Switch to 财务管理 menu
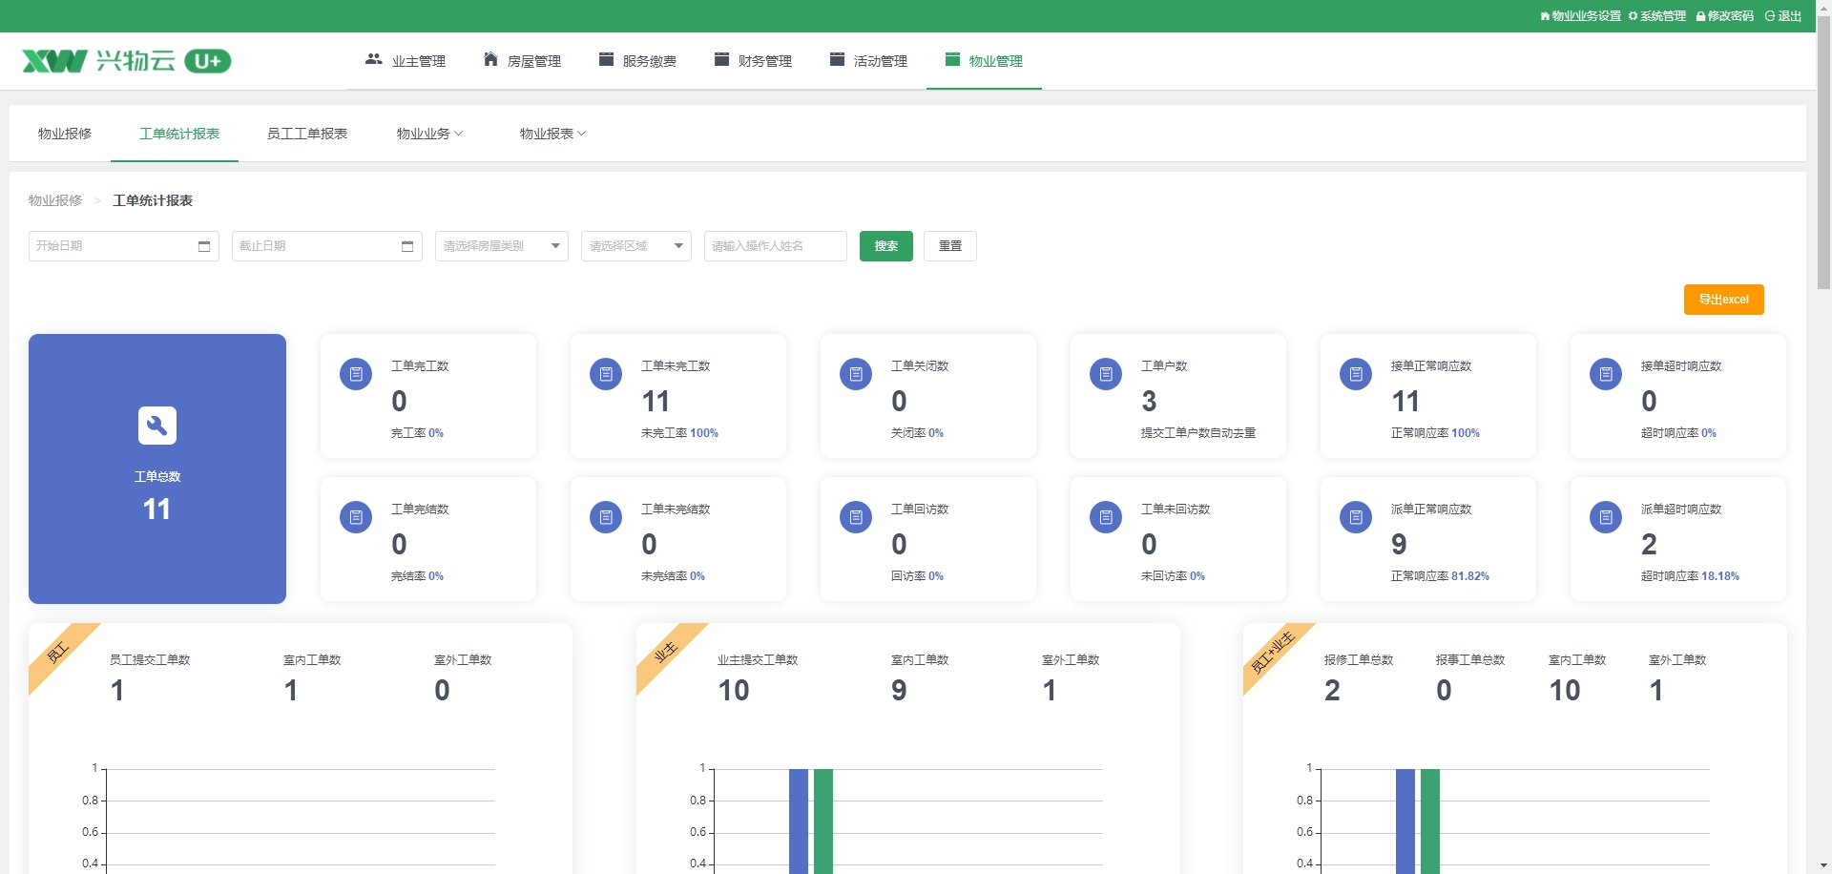The image size is (1832, 874). pyautogui.click(x=753, y=61)
